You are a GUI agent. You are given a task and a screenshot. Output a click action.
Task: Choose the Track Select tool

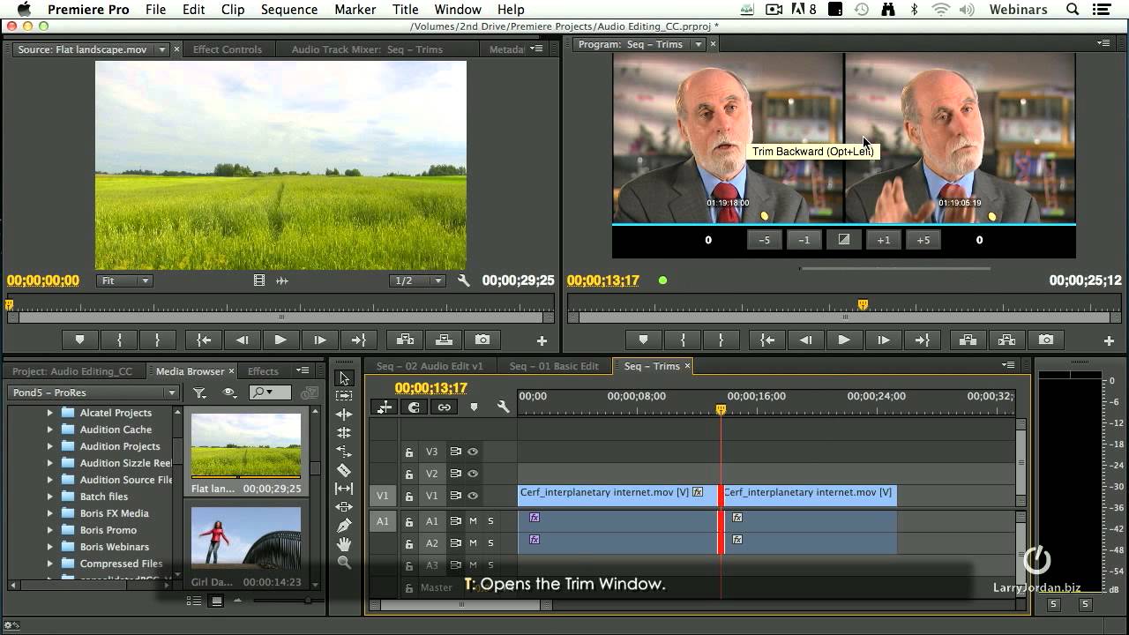344,396
